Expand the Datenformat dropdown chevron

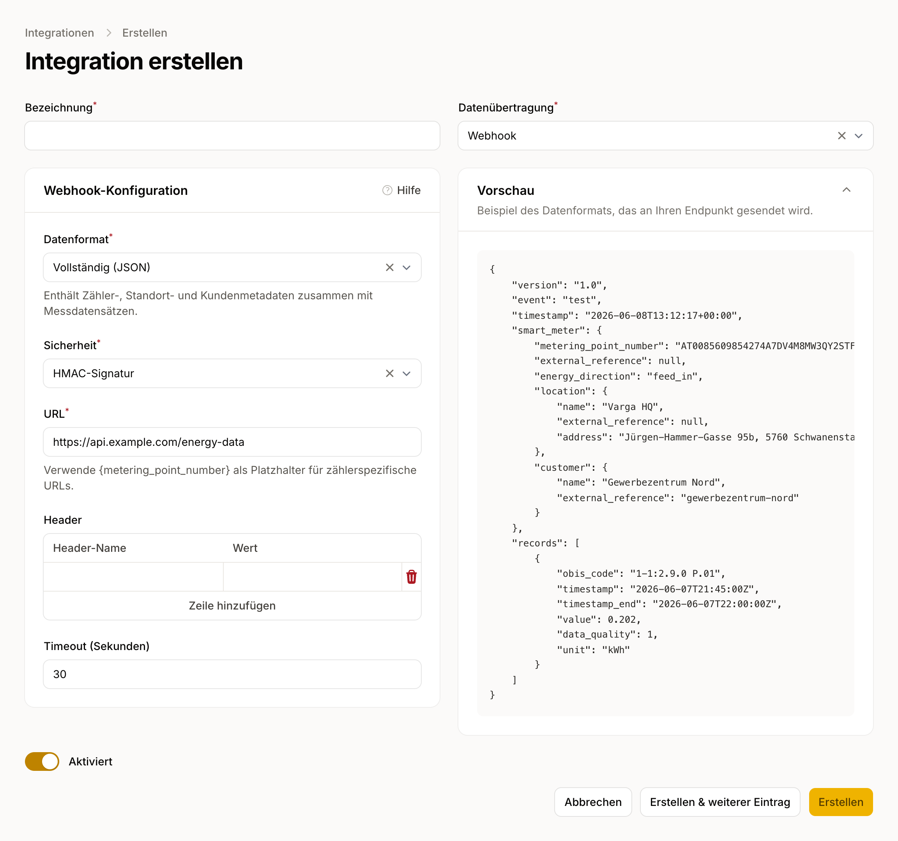tap(407, 267)
